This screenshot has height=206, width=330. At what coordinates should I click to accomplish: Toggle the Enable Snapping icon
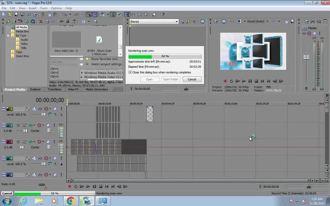(x=89, y=15)
